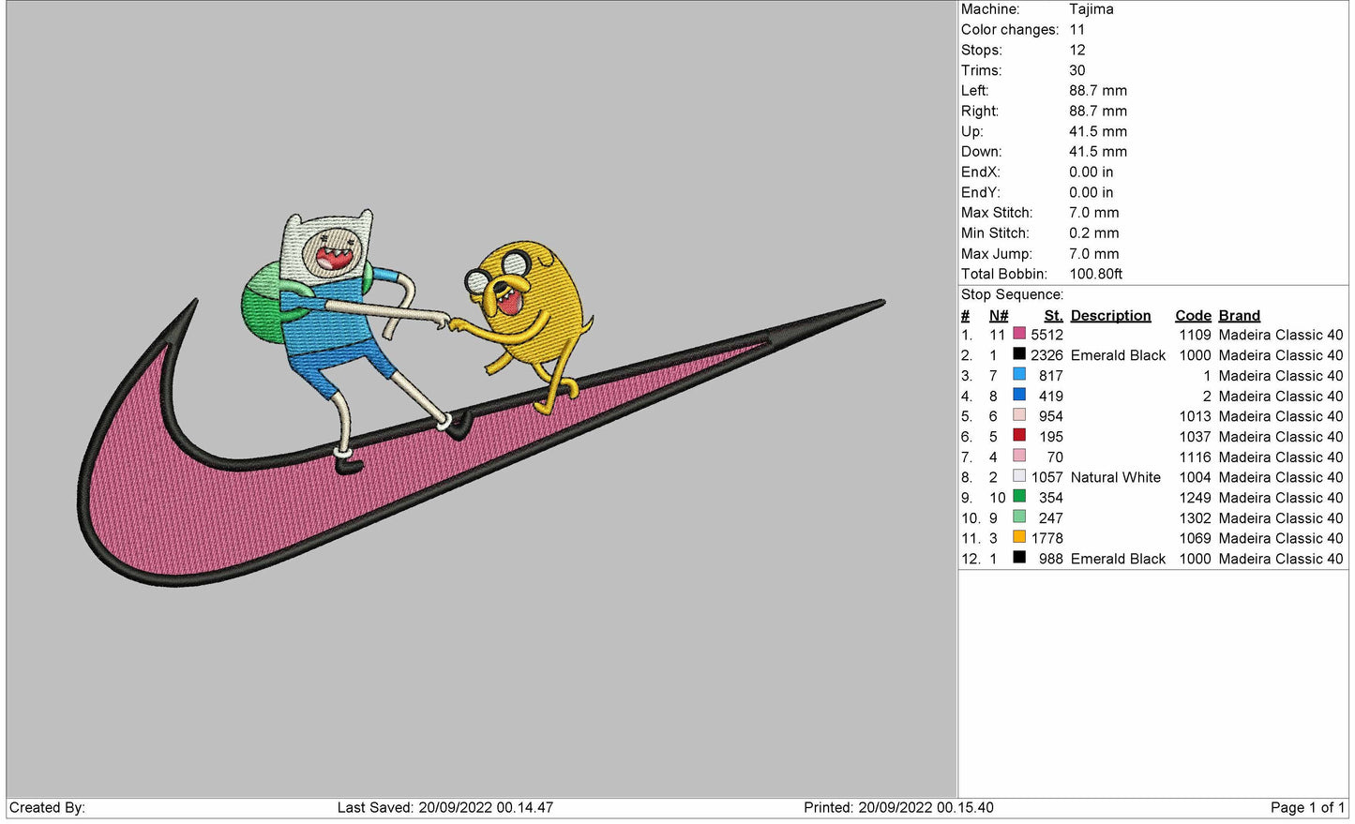The width and height of the screenshot is (1355, 824).
Task: Click the Total Bobbin value 100.80ft
Action: pyautogui.click(x=1095, y=274)
